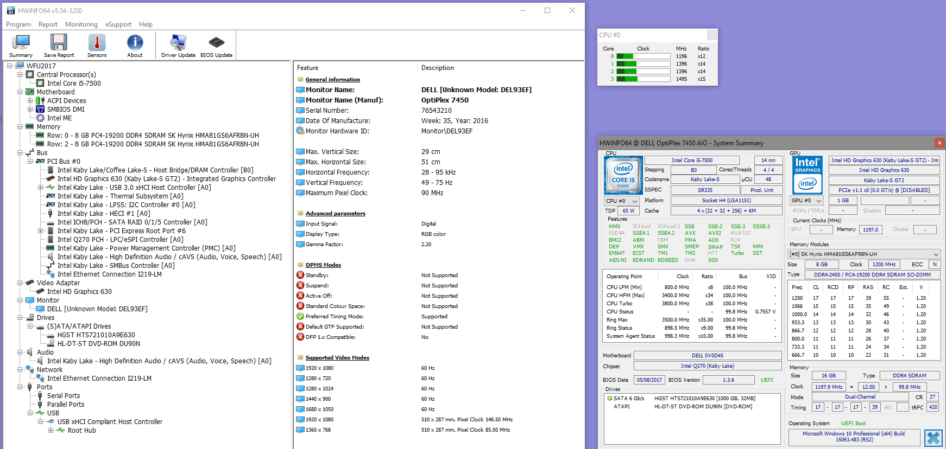This screenshot has height=449, width=946.
Task: Select DELL [Unknown Model: DEL93EF] monitor node
Action: click(97, 309)
